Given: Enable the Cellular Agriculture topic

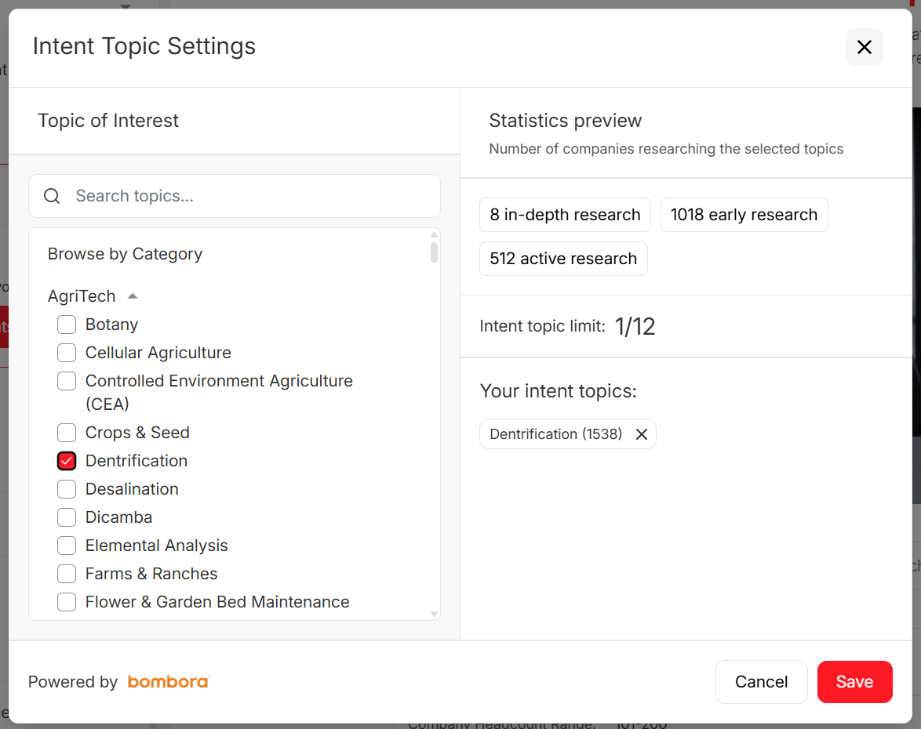Looking at the screenshot, I should click(x=67, y=353).
